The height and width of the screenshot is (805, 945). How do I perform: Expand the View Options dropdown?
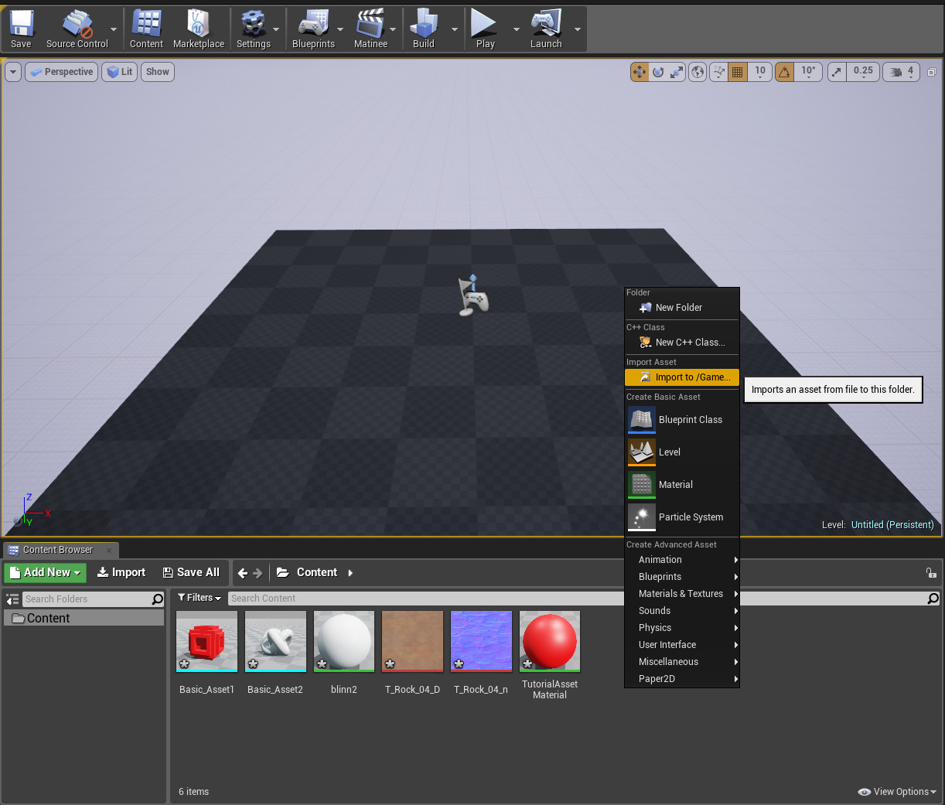point(897,792)
